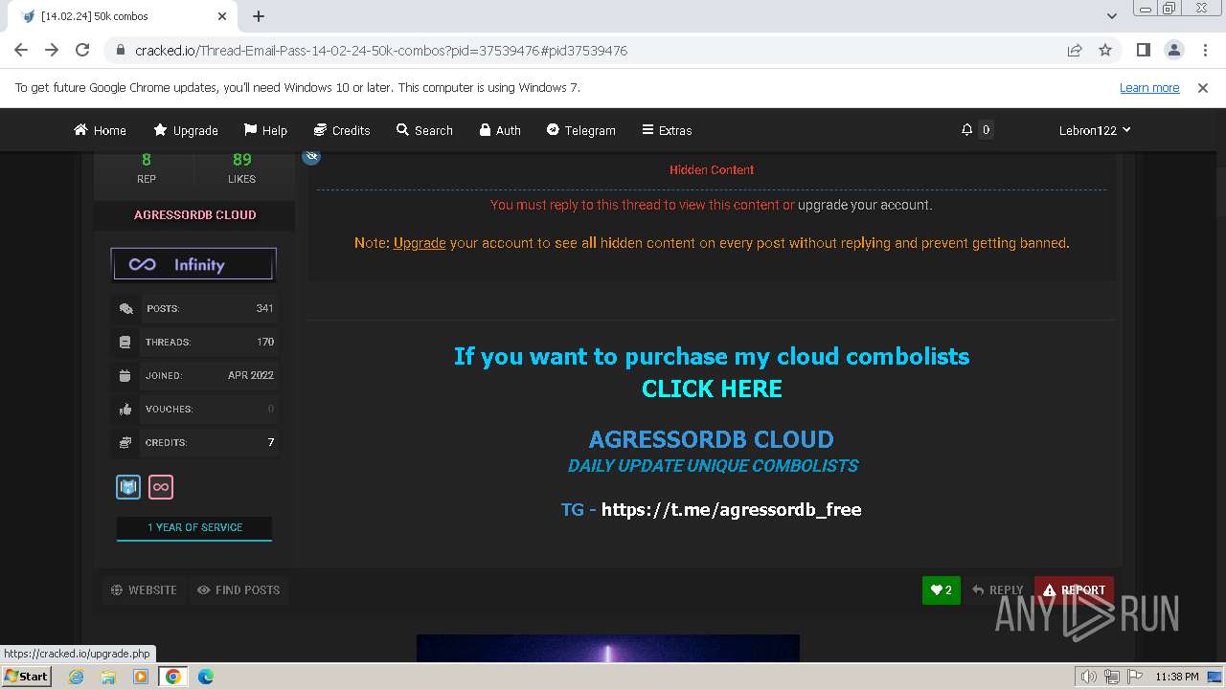Bookmark this page with star icon

pyautogui.click(x=1105, y=50)
